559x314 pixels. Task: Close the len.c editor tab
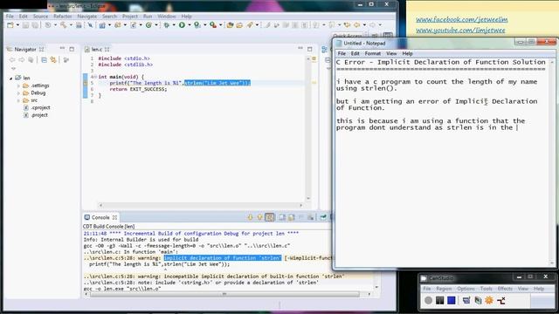click(107, 50)
